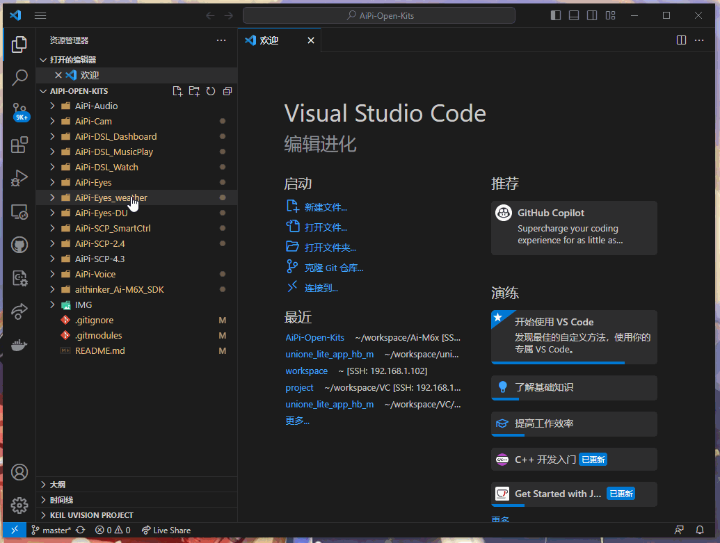The width and height of the screenshot is (720, 543).
Task: Open the Manage gear icon
Action: point(19,505)
